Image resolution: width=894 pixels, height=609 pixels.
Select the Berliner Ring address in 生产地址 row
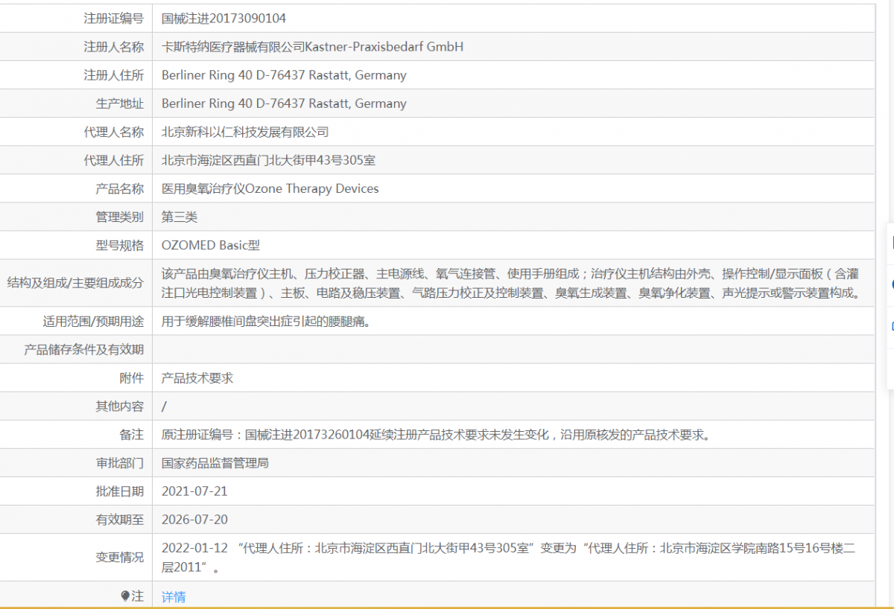(x=284, y=103)
